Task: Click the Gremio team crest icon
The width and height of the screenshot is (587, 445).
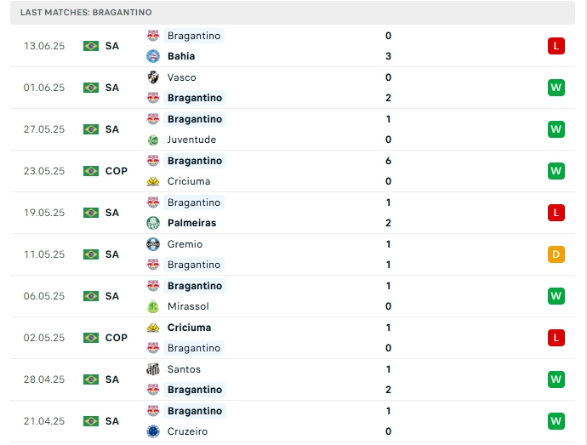Action: pos(153,244)
